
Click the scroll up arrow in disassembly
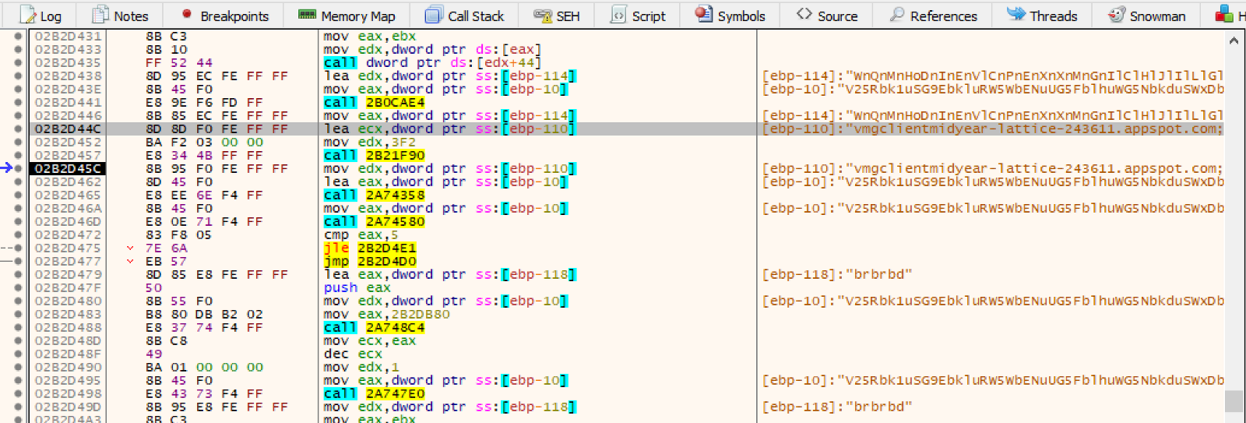pyautogui.click(x=1234, y=41)
